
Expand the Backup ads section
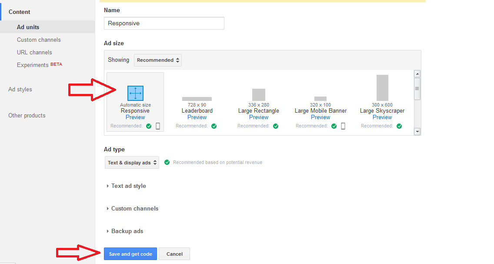point(125,231)
